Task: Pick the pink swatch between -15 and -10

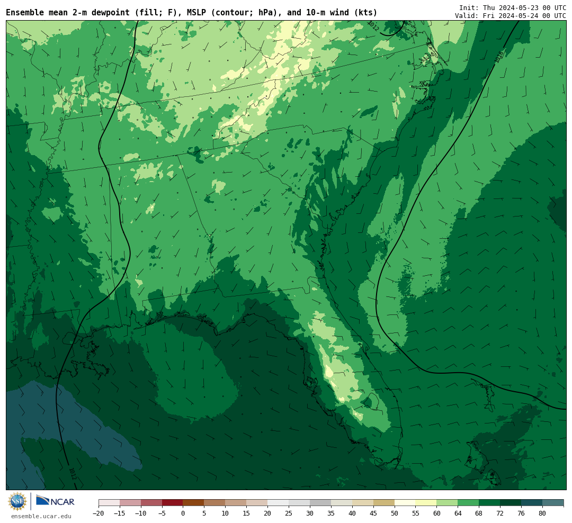Action: pyautogui.click(x=130, y=503)
